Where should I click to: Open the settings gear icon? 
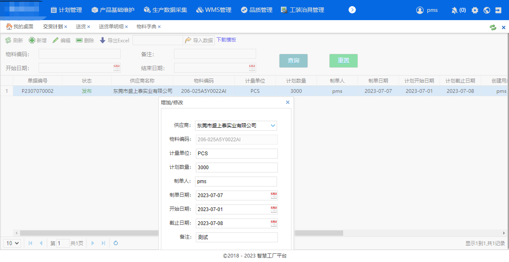click(x=475, y=10)
